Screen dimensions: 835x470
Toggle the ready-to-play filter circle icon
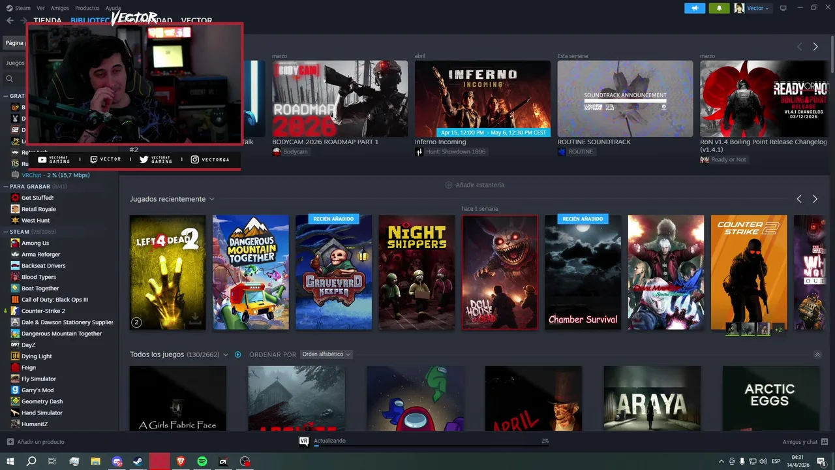click(x=237, y=354)
